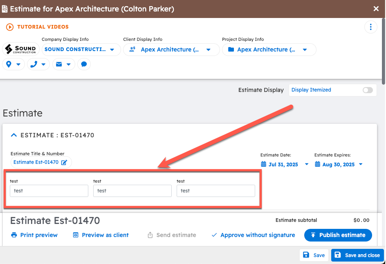Image resolution: width=386 pixels, height=264 pixels.
Task: Open the location pin dropdown
Action: click(x=13, y=64)
